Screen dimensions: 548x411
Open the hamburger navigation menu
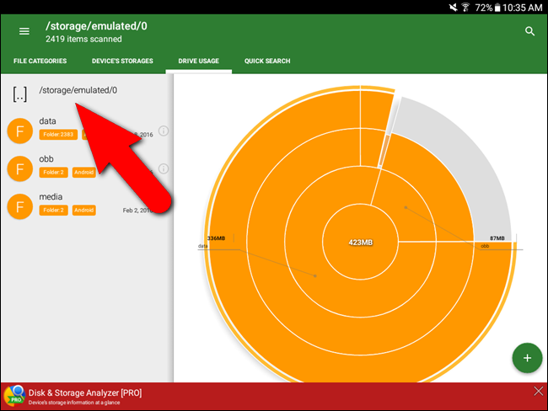click(x=24, y=31)
